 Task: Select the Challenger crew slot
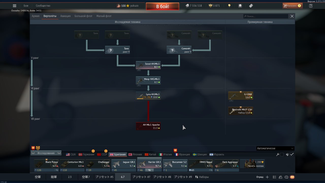tap(98, 165)
